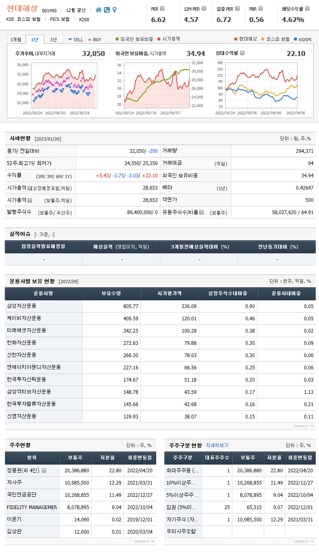
Task: Open the company homepage house icon
Action: (x=98, y=10)
